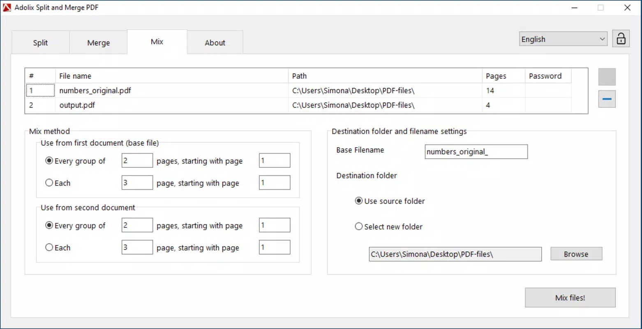Select the numbers_original.pdf file row
The image size is (642, 329).
coord(298,90)
